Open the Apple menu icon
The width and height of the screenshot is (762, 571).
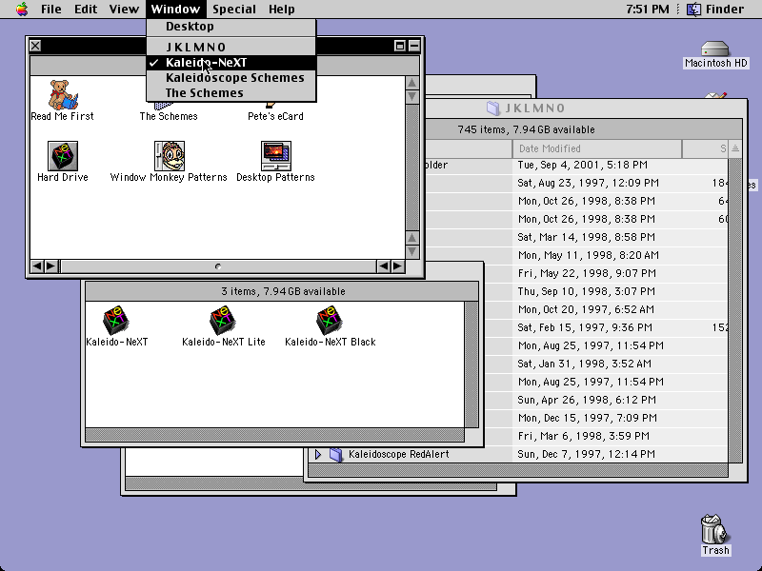point(22,9)
